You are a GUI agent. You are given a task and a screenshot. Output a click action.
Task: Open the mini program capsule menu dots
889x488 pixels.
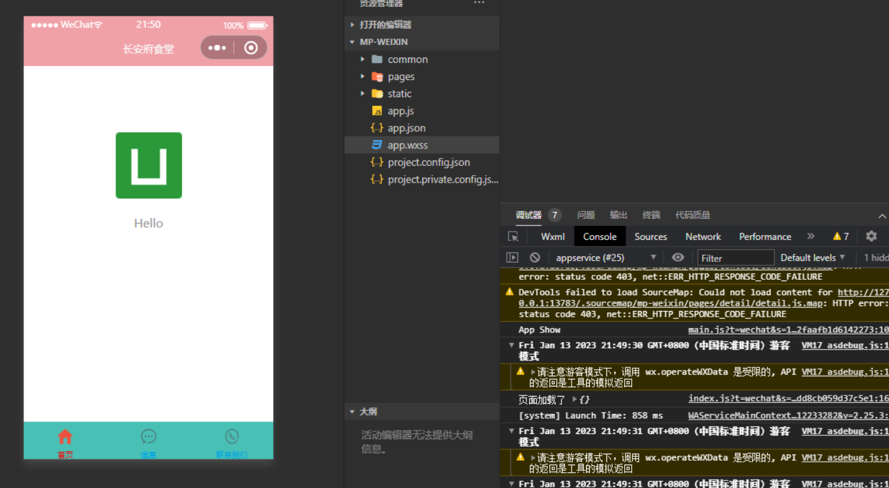pyautogui.click(x=217, y=48)
